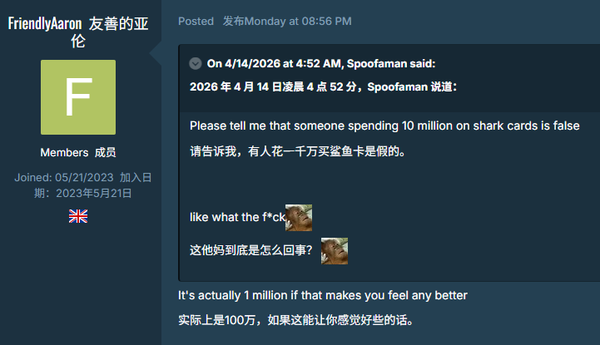600x345 pixels.
Task: Click the United Kingdom flag icon
Action: click(x=78, y=216)
